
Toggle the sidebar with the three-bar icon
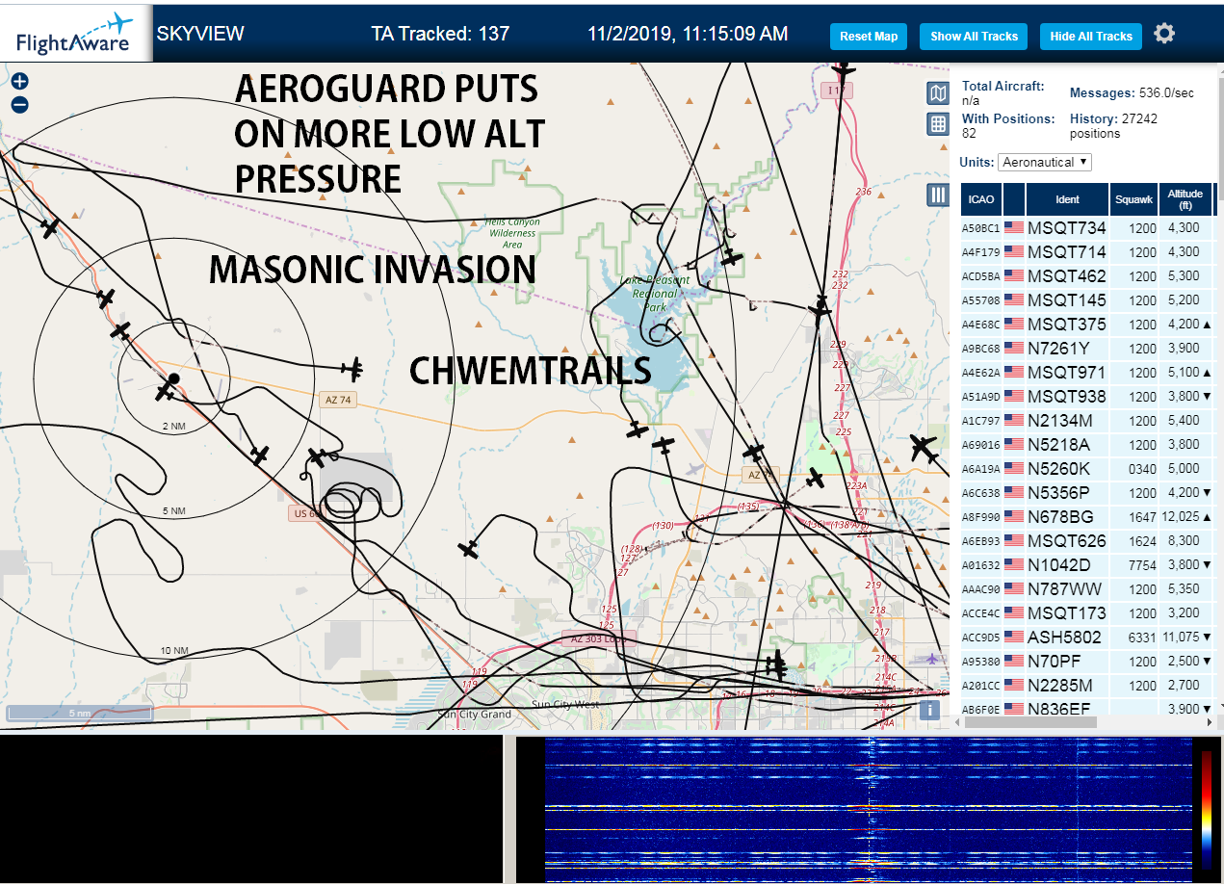click(x=938, y=195)
